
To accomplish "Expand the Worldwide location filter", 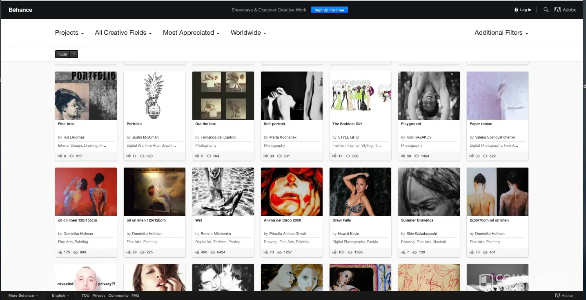I will click(248, 33).
